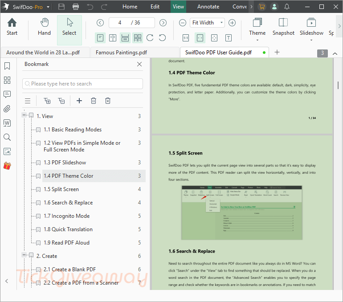Go to previous page arrow
This screenshot has height=302, width=343.
tap(100, 23)
